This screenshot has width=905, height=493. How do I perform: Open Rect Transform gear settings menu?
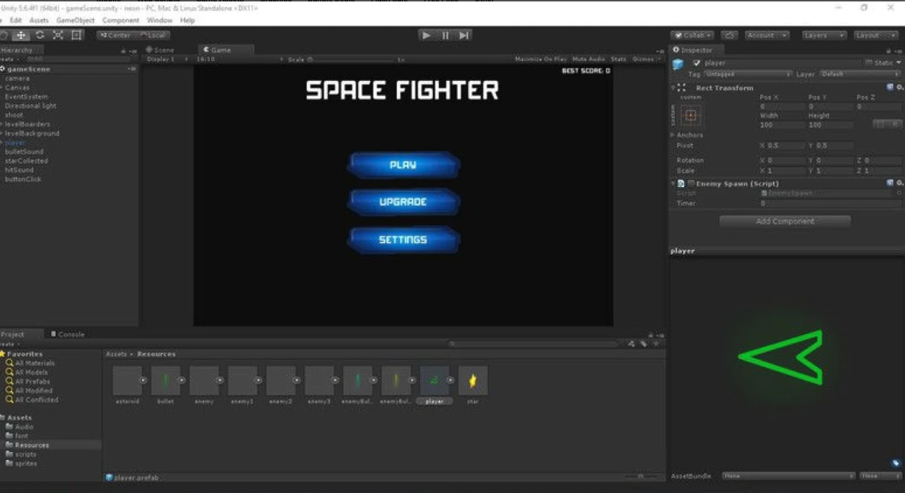coord(900,87)
